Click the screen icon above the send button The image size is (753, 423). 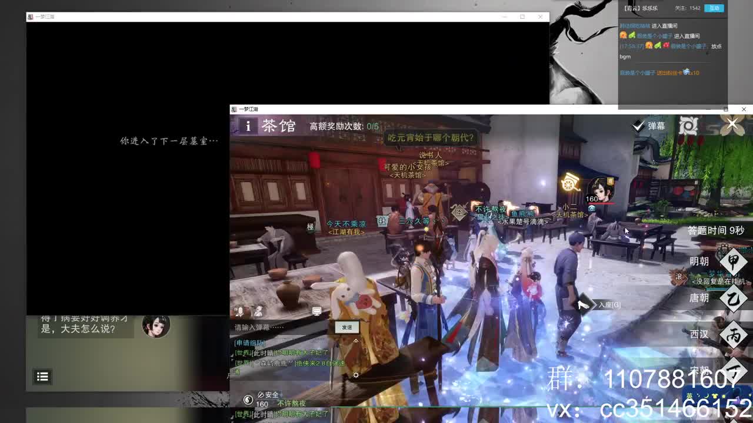click(317, 311)
